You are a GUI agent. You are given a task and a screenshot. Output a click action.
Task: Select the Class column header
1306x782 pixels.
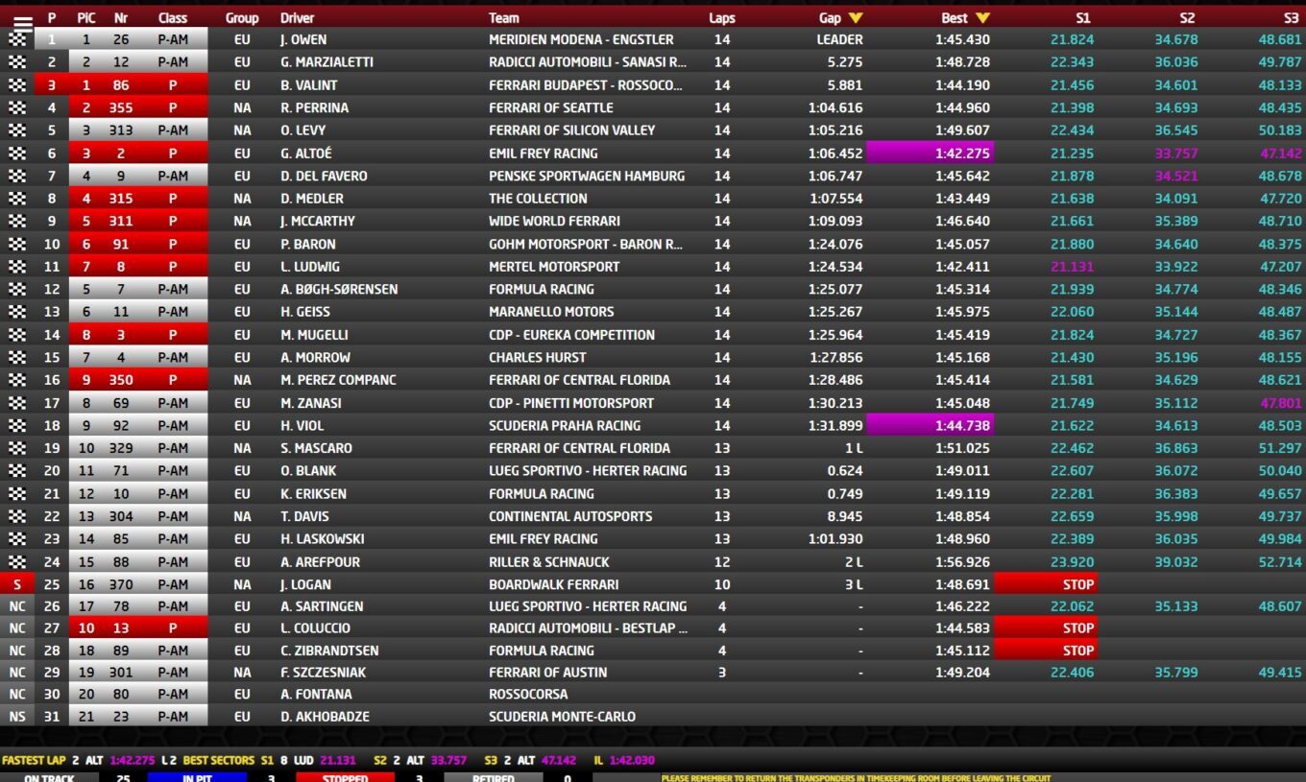tap(173, 18)
